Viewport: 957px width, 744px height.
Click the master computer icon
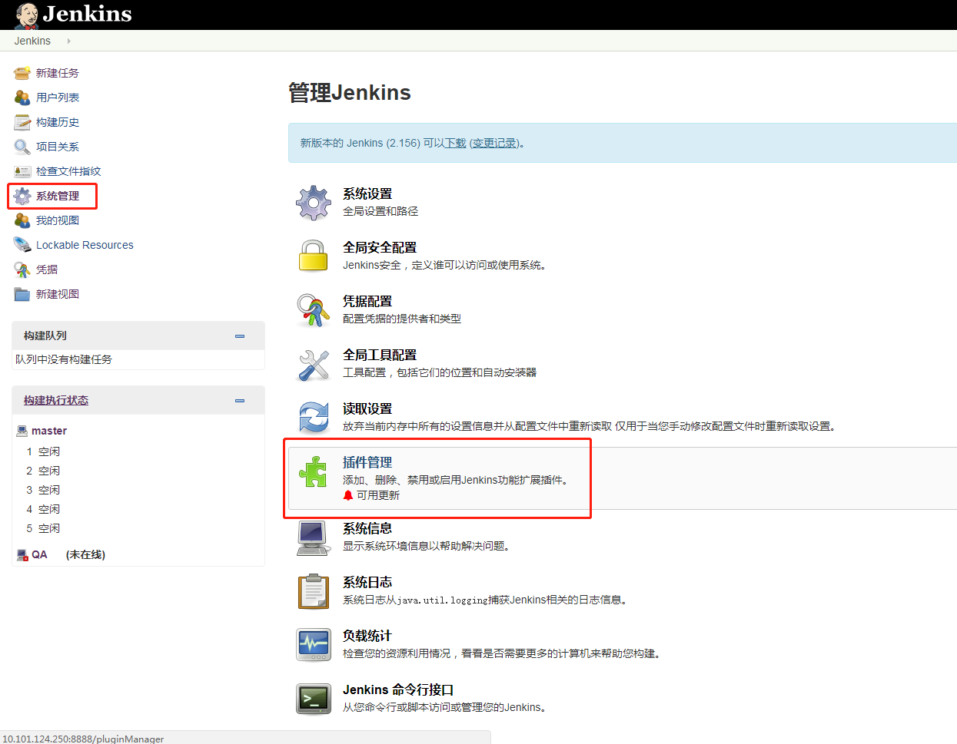[22, 431]
